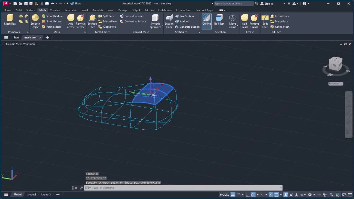Image resolution: width=354 pixels, height=199 pixels.
Task: Toggle Clean Screen in the status bar
Action: (344, 195)
